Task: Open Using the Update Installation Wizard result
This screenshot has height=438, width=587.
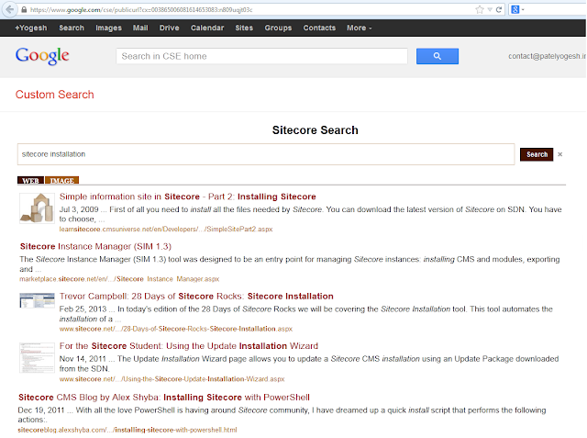Action: tap(189, 346)
